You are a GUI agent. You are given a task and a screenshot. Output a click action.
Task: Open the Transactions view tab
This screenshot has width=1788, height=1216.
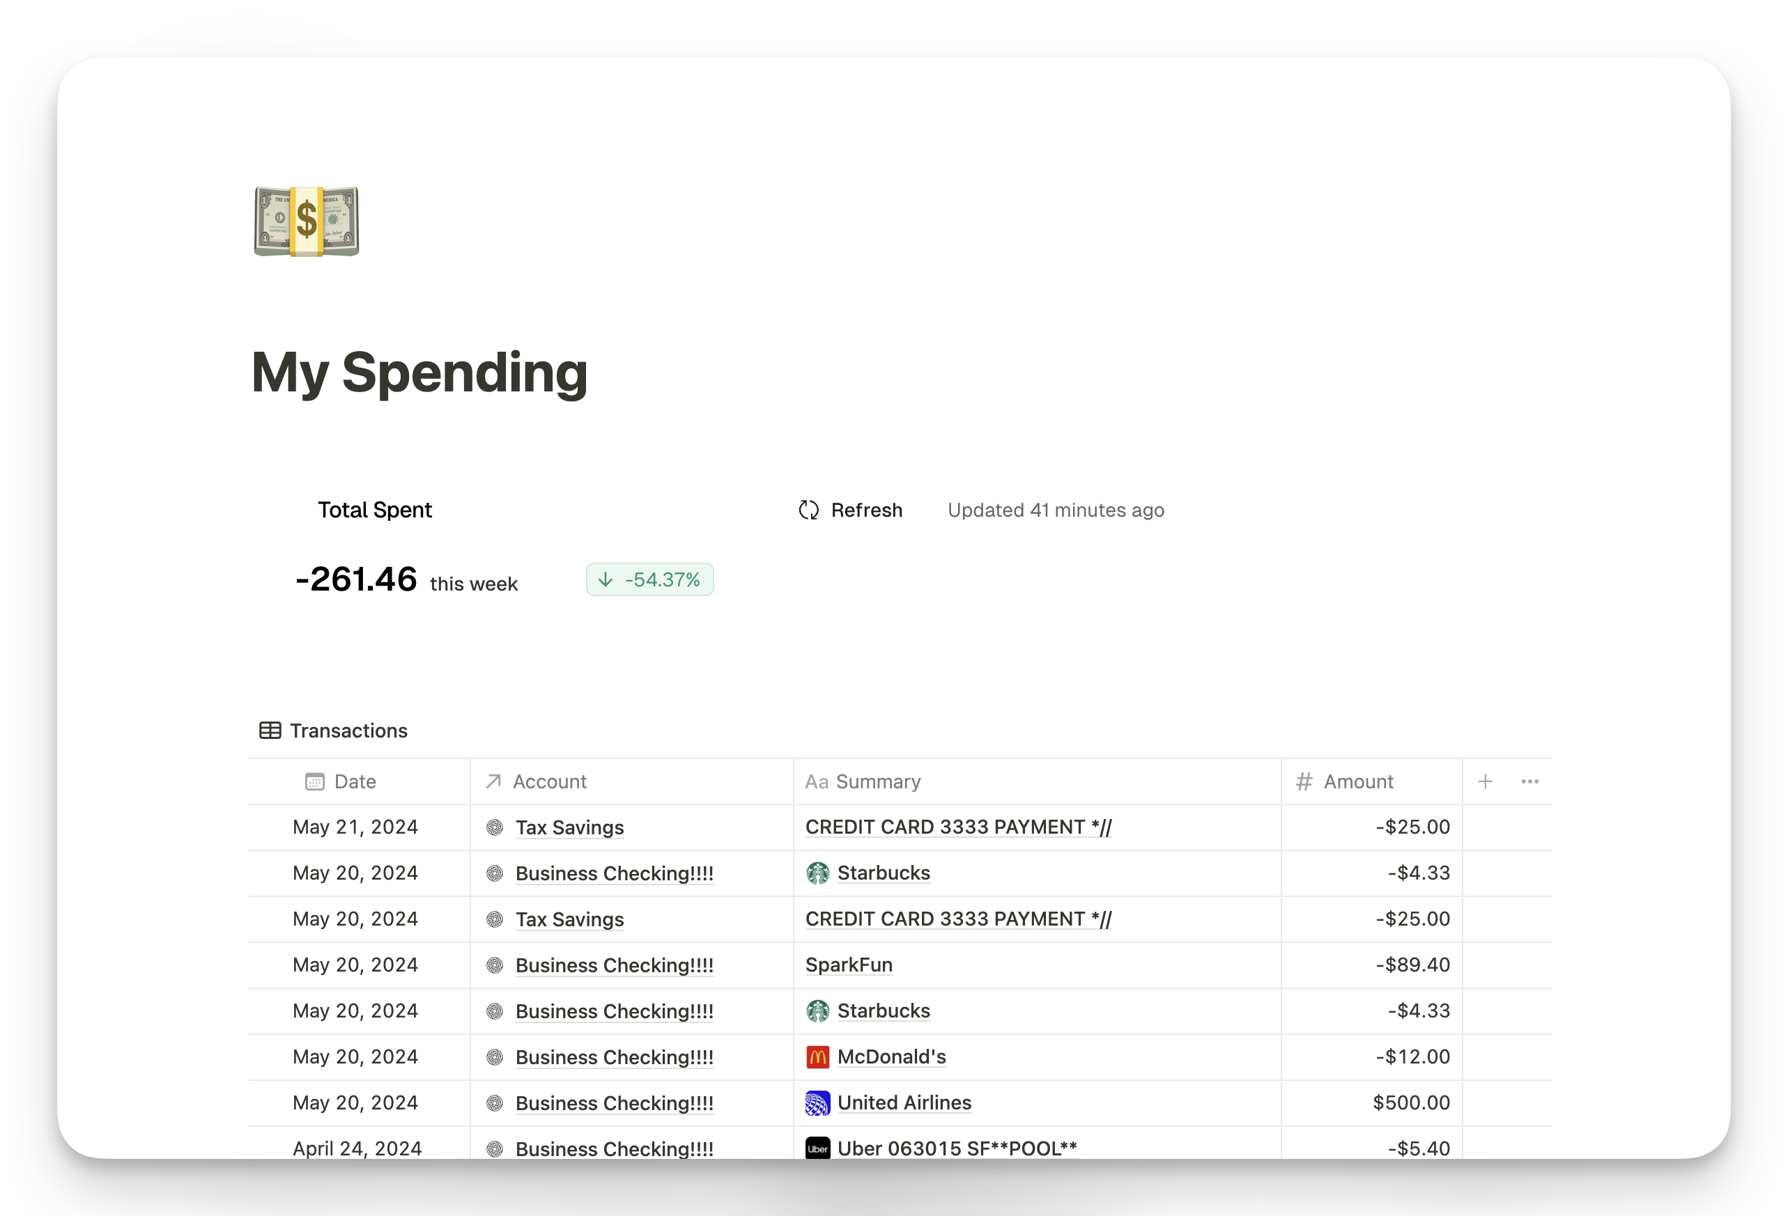(333, 731)
